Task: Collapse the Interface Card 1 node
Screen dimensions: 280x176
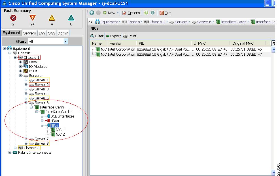Action: (x=37, y=112)
